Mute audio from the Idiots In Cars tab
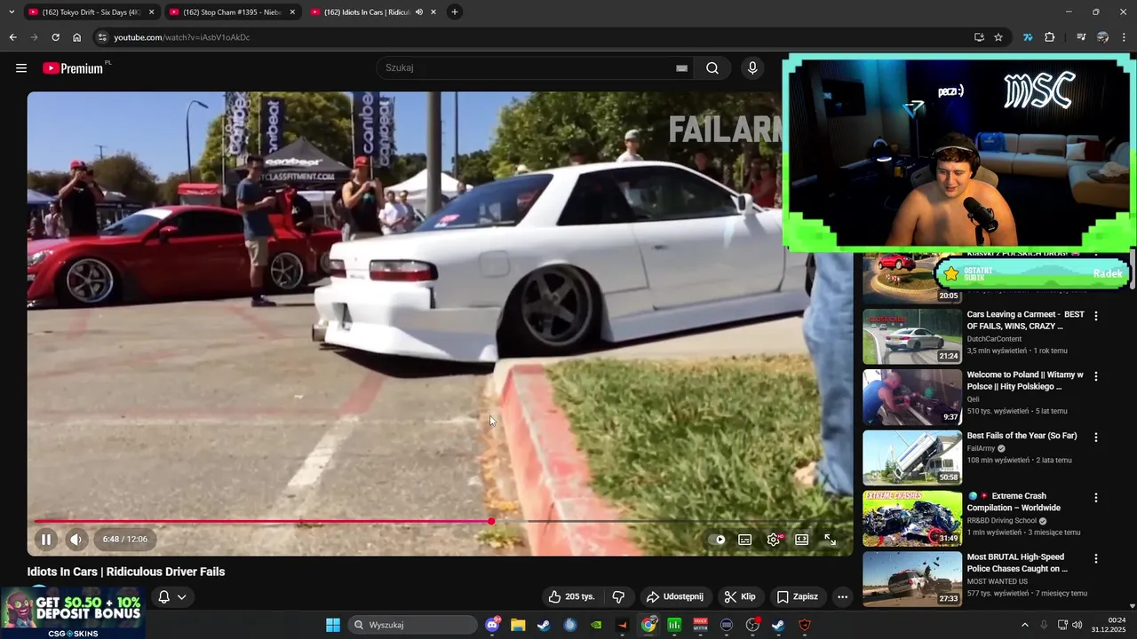The image size is (1137, 639). click(418, 12)
